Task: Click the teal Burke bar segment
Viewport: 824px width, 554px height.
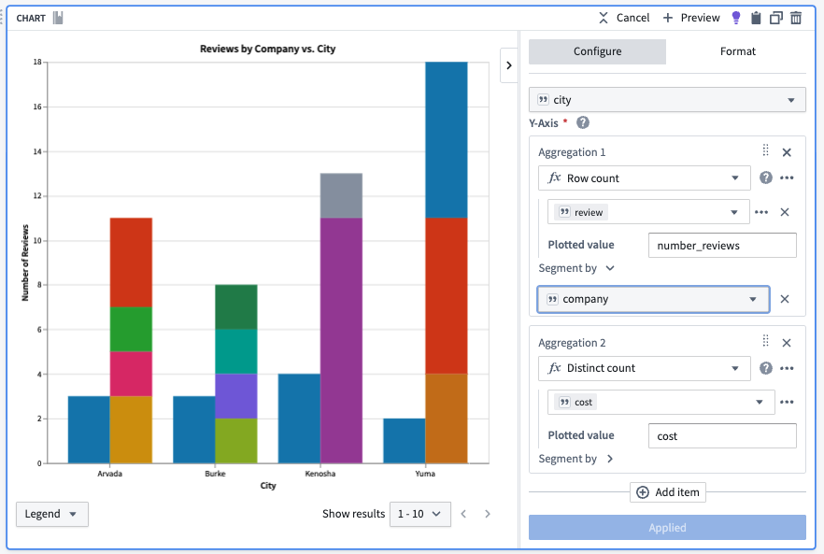Action: 236,351
